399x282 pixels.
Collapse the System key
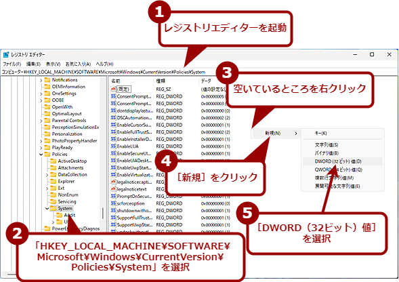[x=47, y=208]
